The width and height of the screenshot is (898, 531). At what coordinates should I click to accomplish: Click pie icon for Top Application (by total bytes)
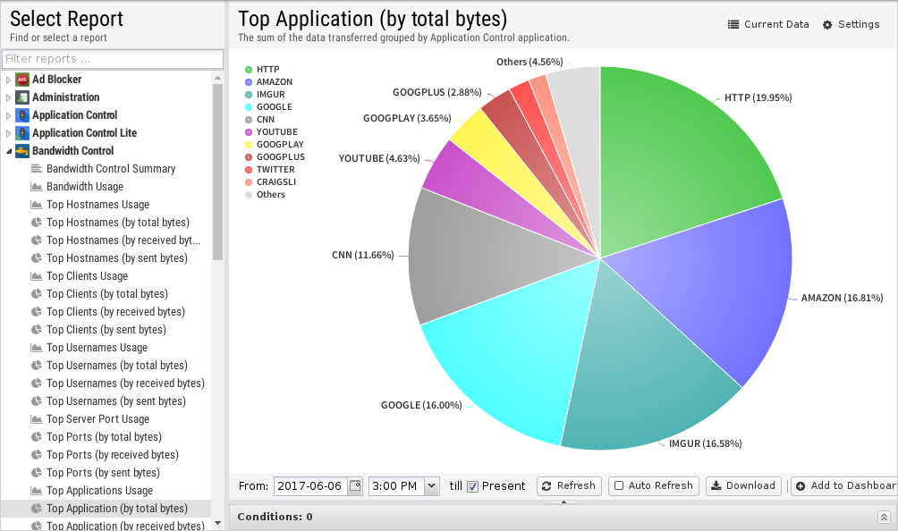(x=36, y=508)
